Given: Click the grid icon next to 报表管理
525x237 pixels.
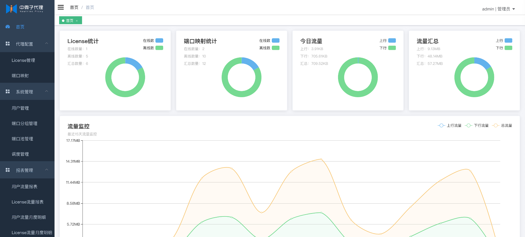Looking at the screenshot, I should 8,170.
